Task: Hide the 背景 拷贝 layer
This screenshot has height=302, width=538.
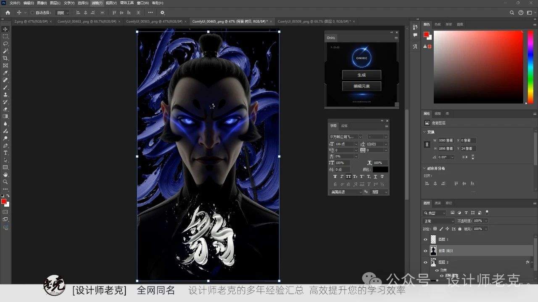Action: (x=425, y=251)
